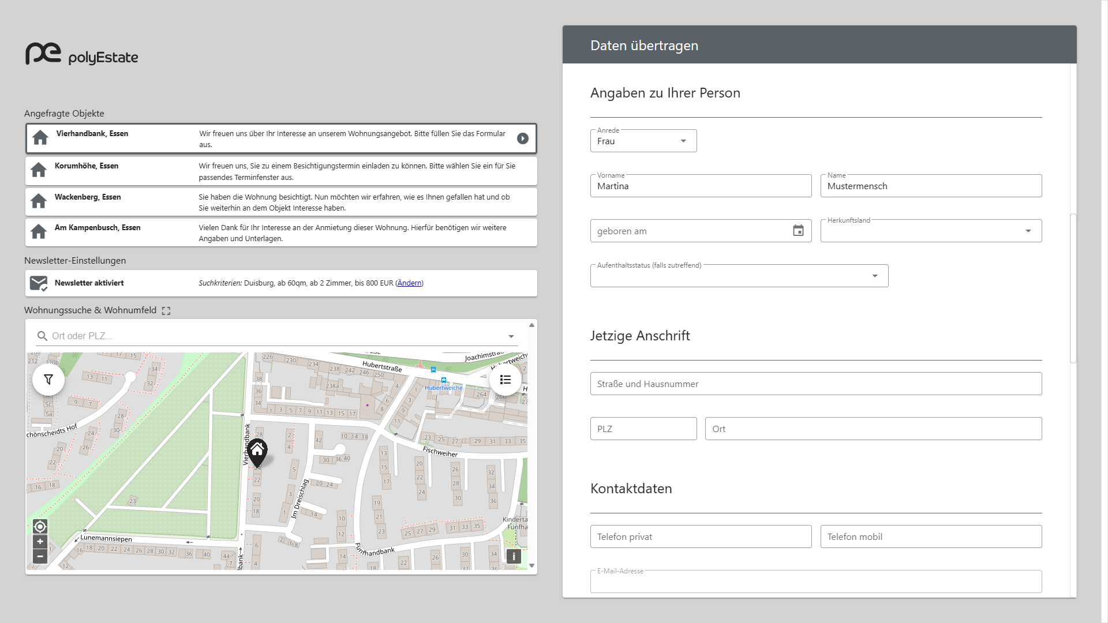1108x623 pixels.
Task: Zoom out the map with minus button
Action: [40, 557]
